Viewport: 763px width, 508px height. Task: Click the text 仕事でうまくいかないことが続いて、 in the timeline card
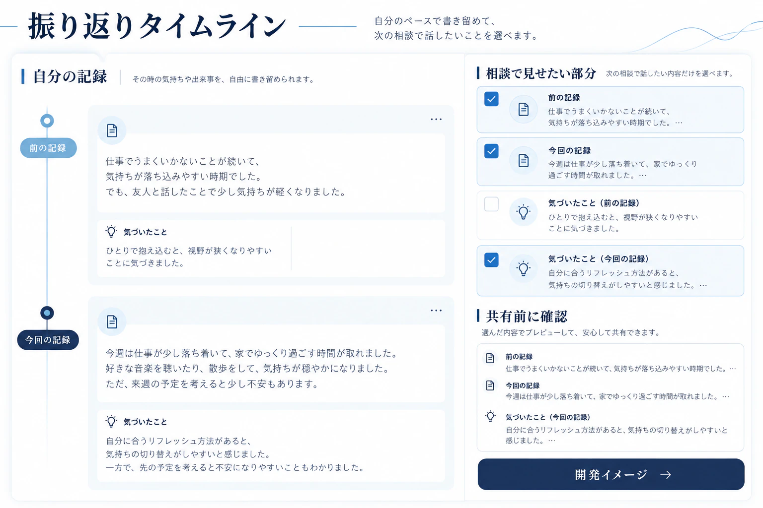(x=183, y=161)
